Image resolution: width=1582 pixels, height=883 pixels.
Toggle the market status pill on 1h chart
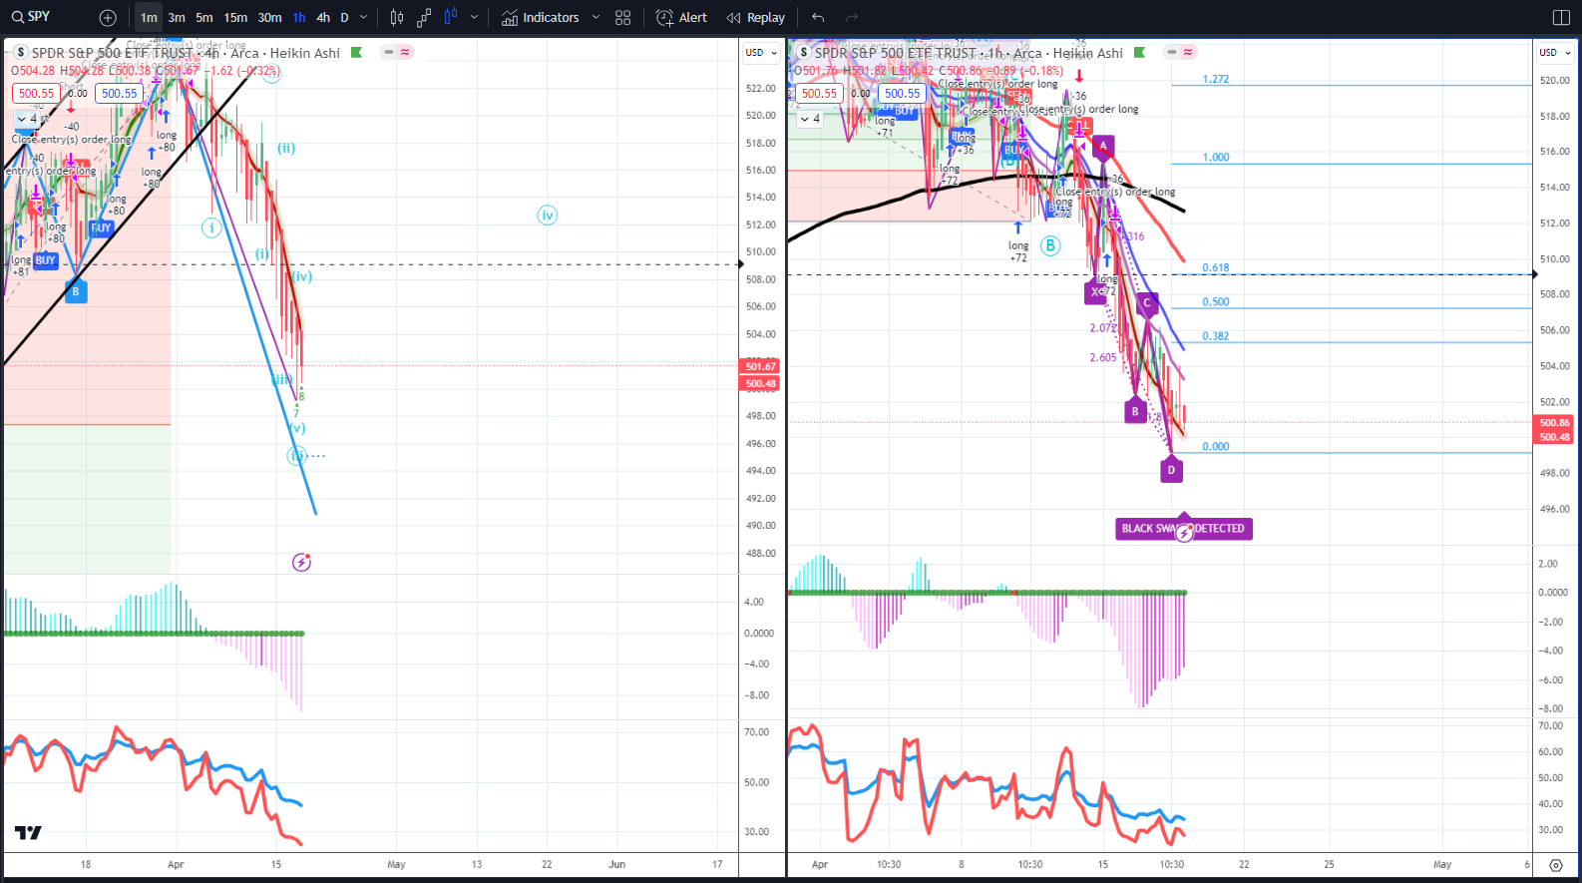click(1180, 52)
